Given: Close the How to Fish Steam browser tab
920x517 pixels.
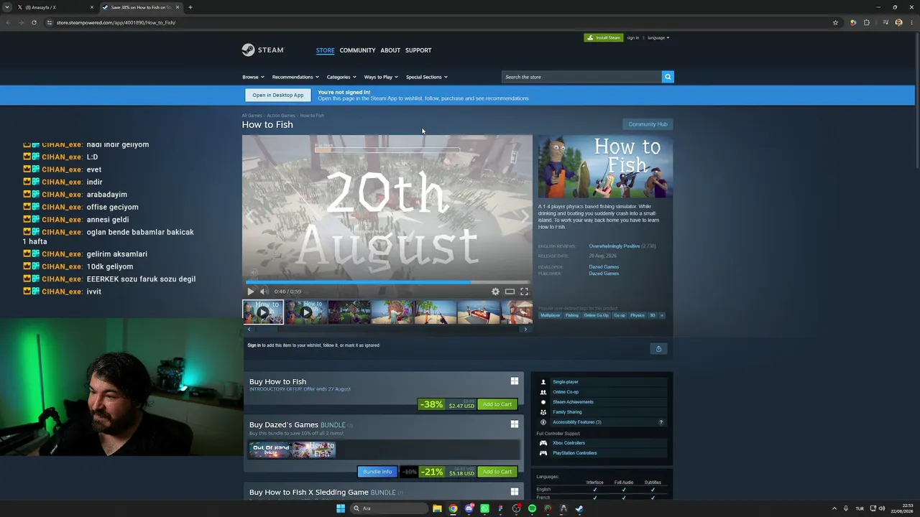Looking at the screenshot, I should 178,7.
